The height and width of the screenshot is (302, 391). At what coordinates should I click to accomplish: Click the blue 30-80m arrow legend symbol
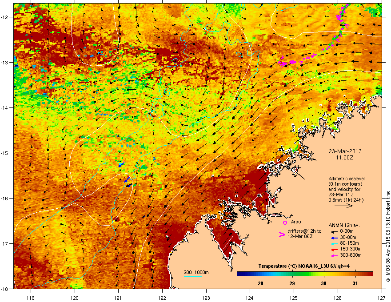click(334, 238)
